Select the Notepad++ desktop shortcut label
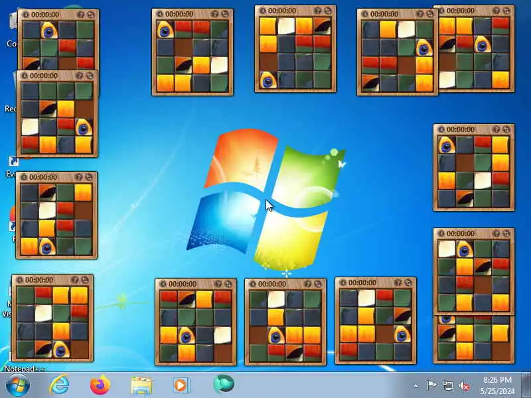The width and height of the screenshot is (531, 398). tap(25, 369)
